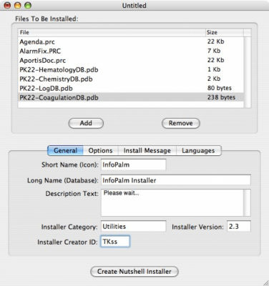Select PK22-ChemistryDB.pdb row
Viewport: 269px width, 286px height.
[x=131, y=79]
